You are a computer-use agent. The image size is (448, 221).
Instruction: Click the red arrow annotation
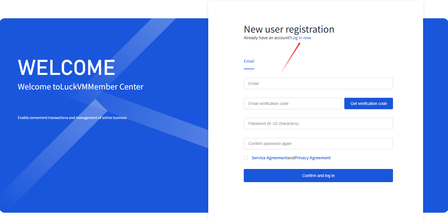tap(291, 57)
